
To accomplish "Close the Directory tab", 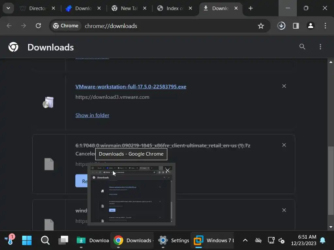I will 53,8.
